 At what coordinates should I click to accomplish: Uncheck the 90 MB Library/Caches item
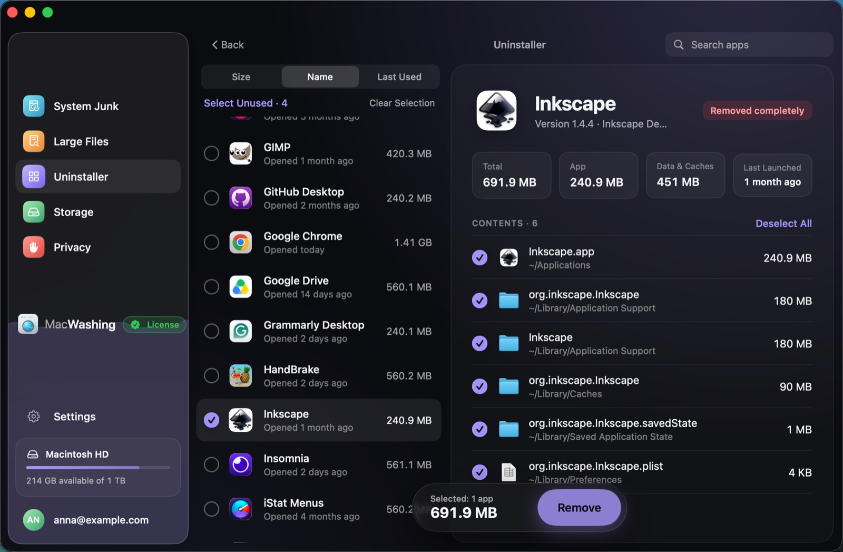pos(479,386)
